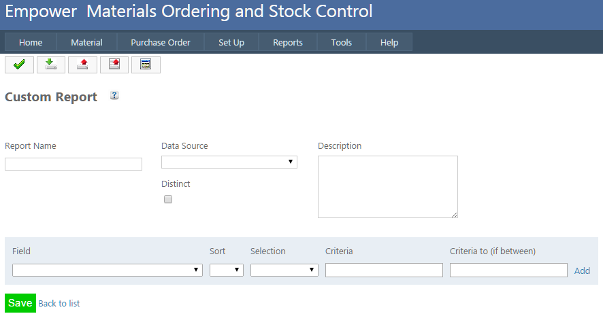This screenshot has height=316, width=603.
Task: Focus the Report Name text field
Action: tap(74, 164)
